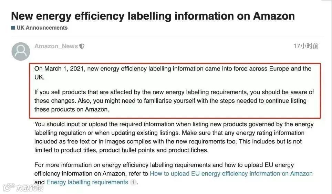332x194 pixels.
Task: Open the Amazon_News username profile
Action: tap(56, 46)
